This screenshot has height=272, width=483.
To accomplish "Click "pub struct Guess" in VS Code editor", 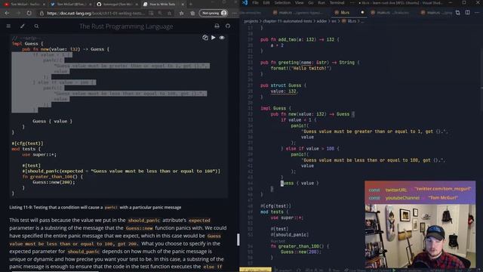I will pos(281,85).
